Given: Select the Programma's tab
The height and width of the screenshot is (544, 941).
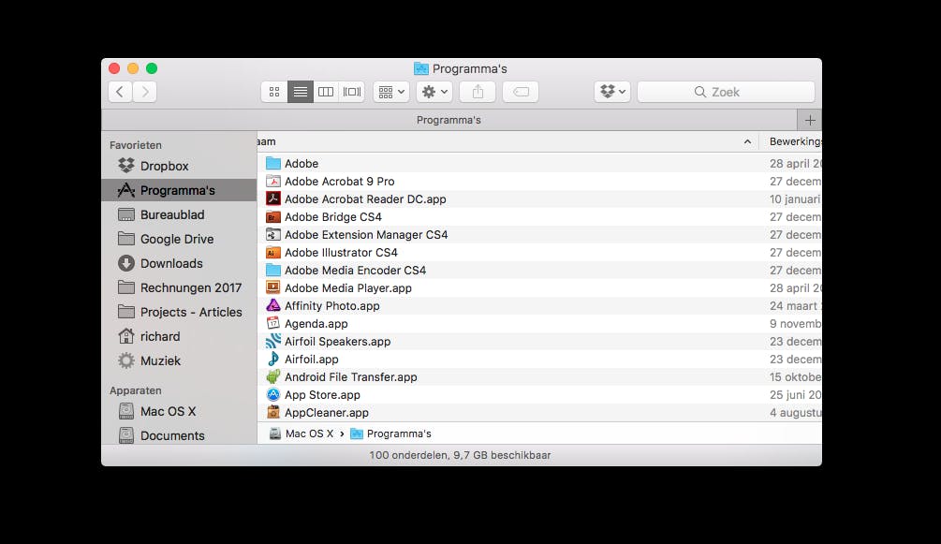Looking at the screenshot, I should tap(448, 120).
